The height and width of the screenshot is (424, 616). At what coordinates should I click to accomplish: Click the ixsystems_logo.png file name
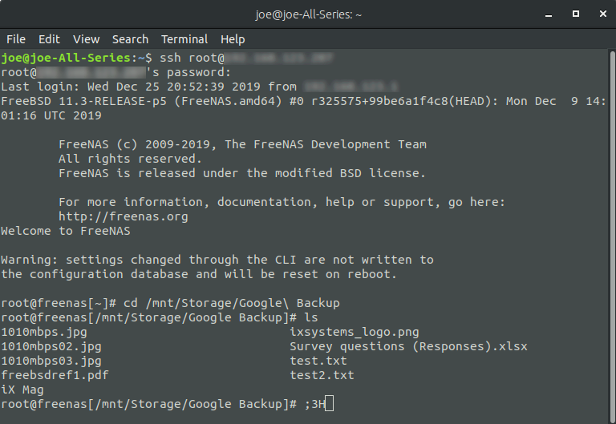click(x=355, y=332)
